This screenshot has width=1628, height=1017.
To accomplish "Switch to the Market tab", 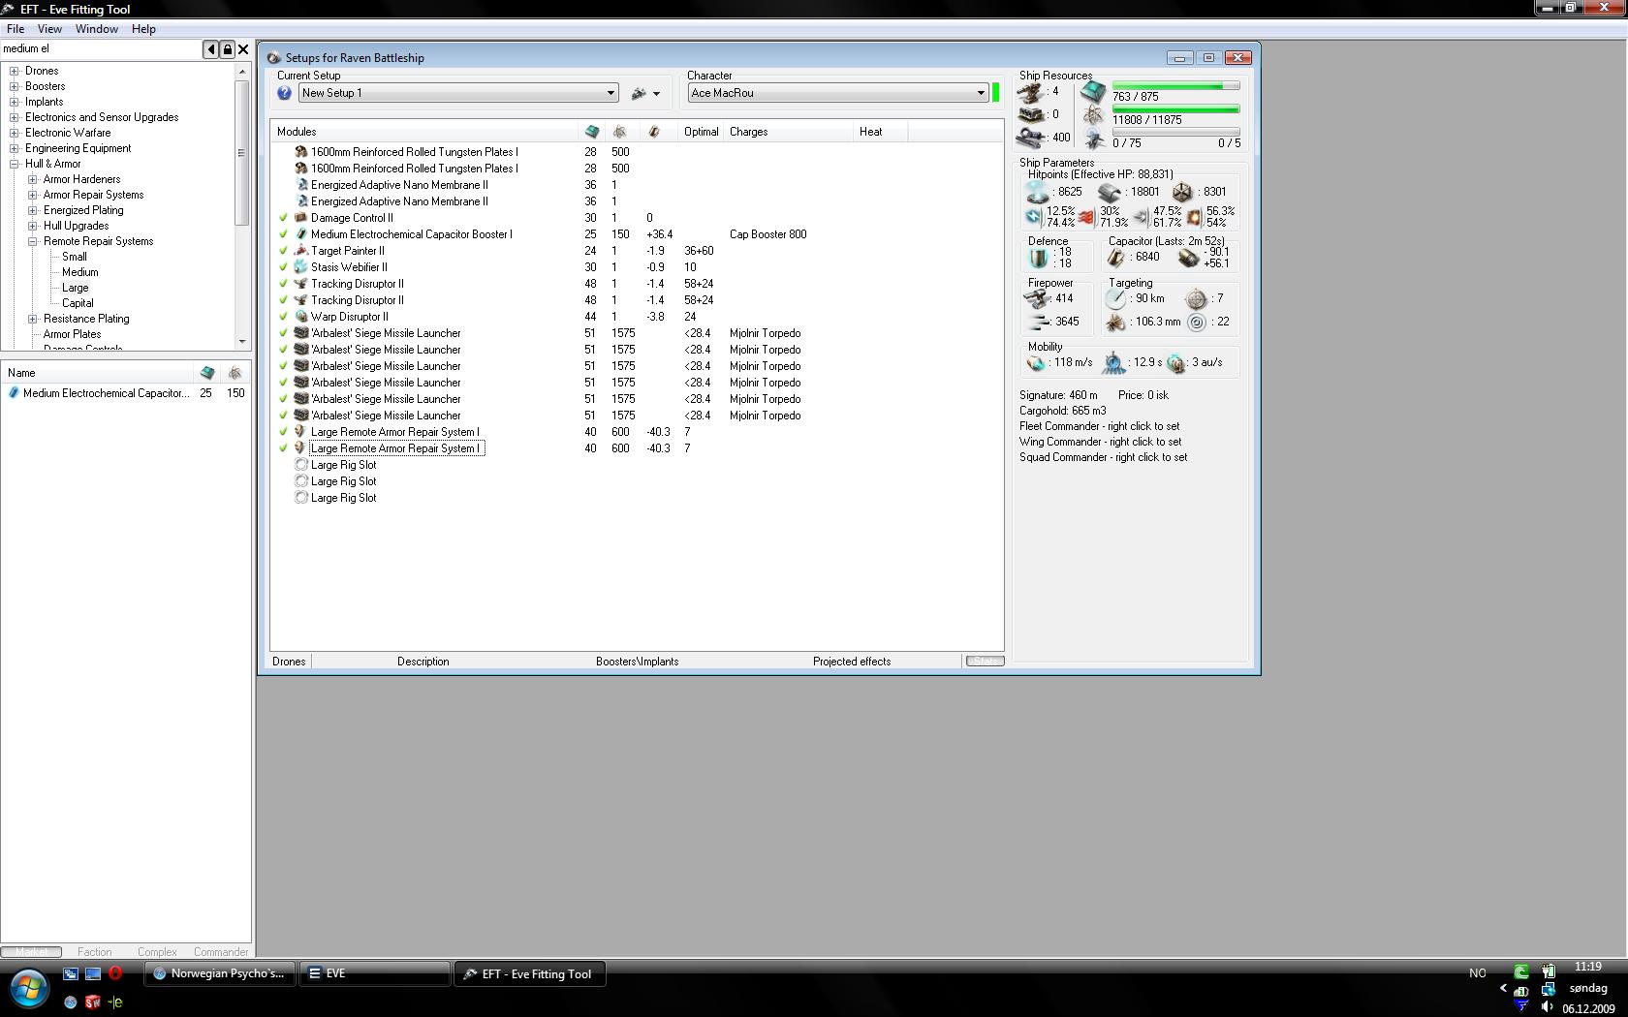I will (x=31, y=952).
